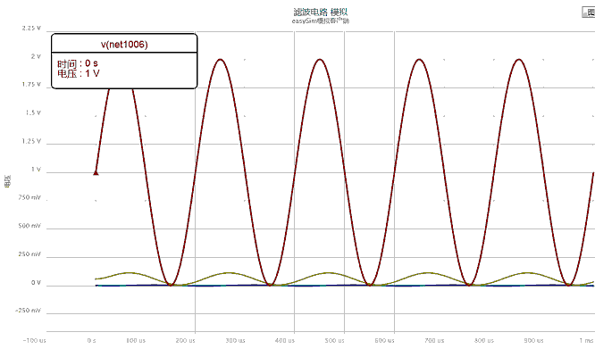The height and width of the screenshot is (349, 595).
Task: Click the easySim subtitle under the title
Action: pos(321,21)
